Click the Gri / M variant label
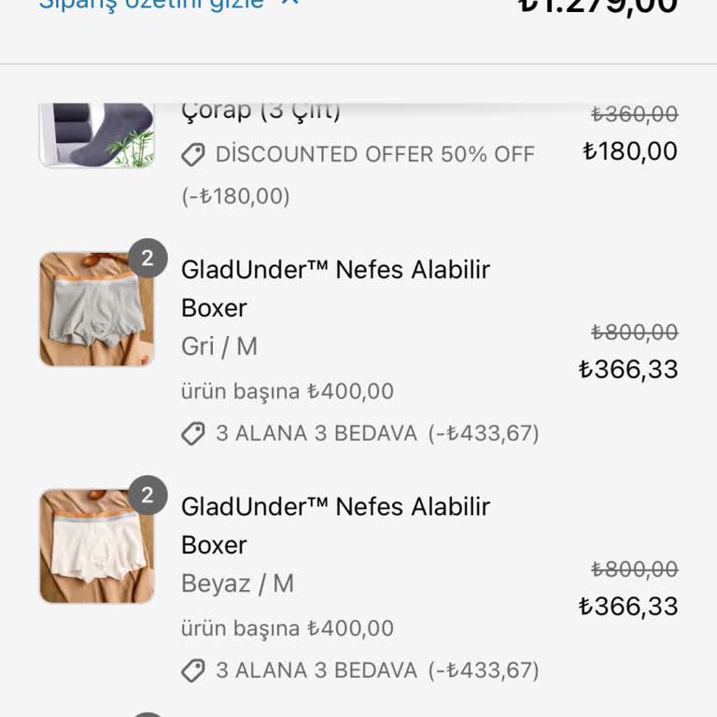This screenshot has height=717, width=717. [219, 346]
